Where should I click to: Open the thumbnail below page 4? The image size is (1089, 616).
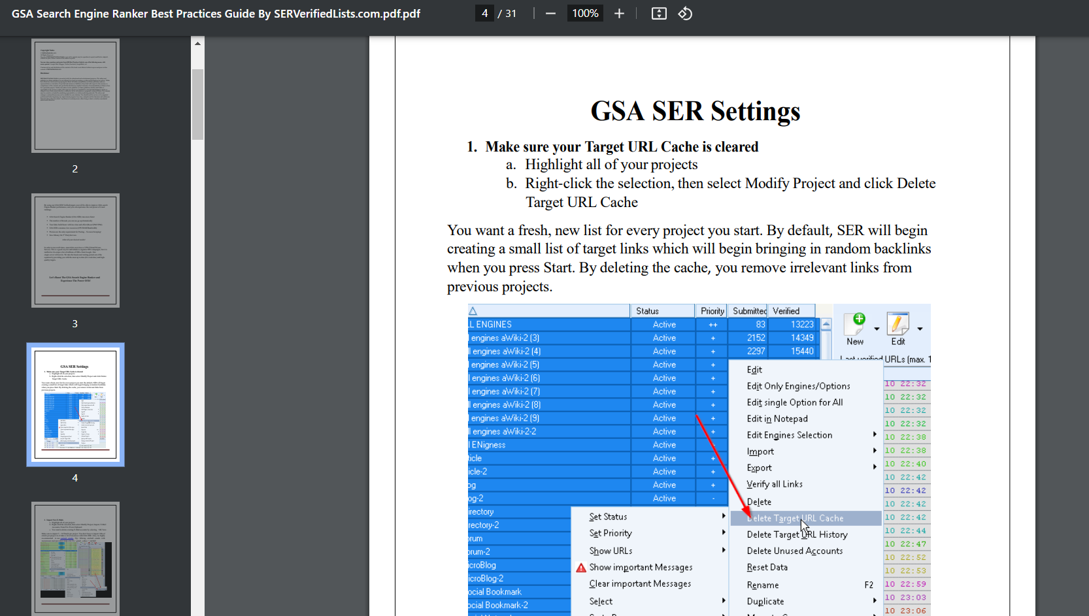[x=76, y=559]
